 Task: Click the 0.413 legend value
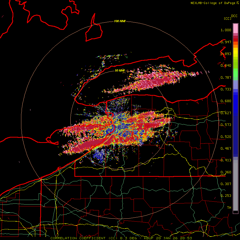pos(226,160)
